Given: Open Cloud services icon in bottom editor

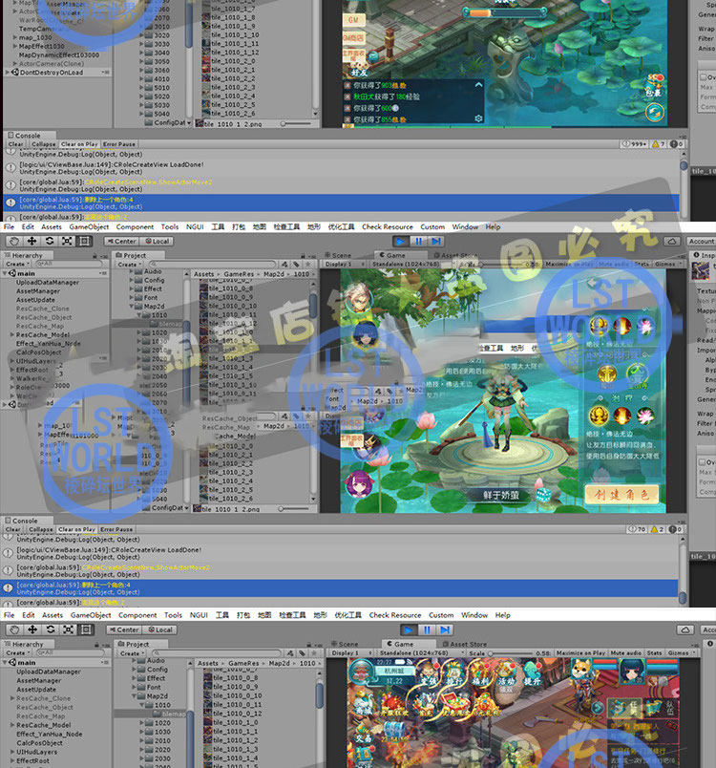Looking at the screenshot, I should 685,629.
